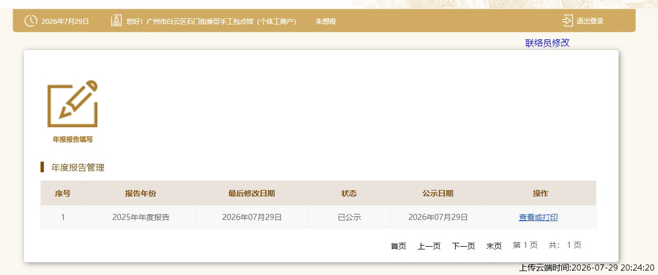The height and width of the screenshot is (275, 658).
Task: Click the 上传云端时间 timestamp text
Action: coord(587,267)
